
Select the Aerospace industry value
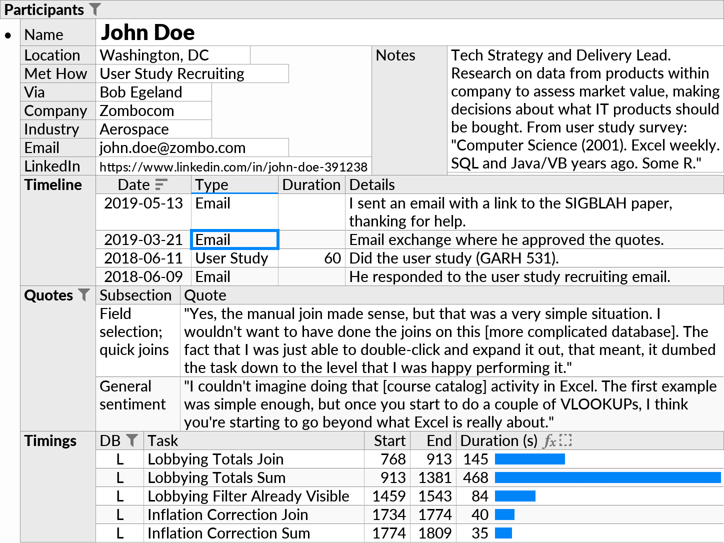134,129
